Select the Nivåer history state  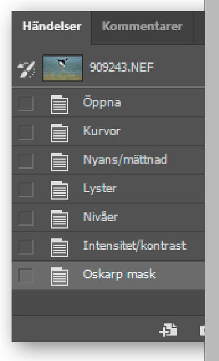click(108, 218)
